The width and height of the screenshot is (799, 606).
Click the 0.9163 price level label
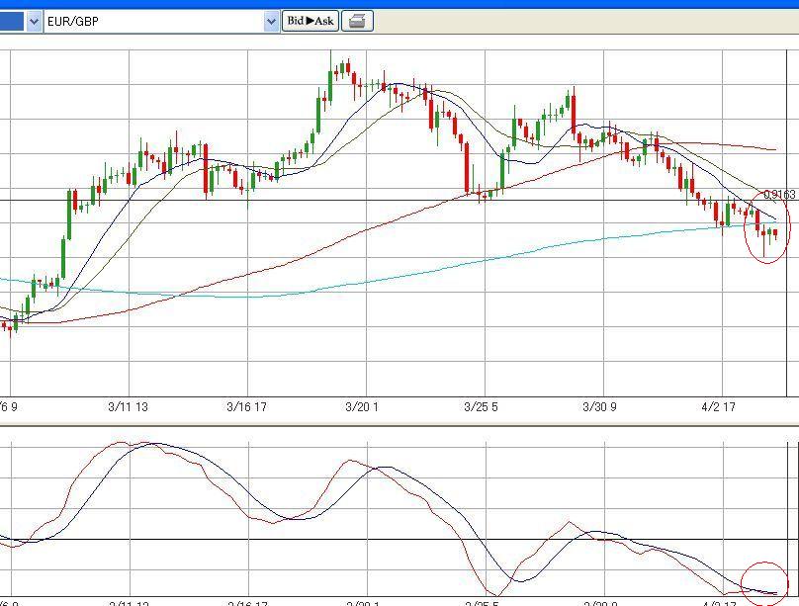point(779,195)
